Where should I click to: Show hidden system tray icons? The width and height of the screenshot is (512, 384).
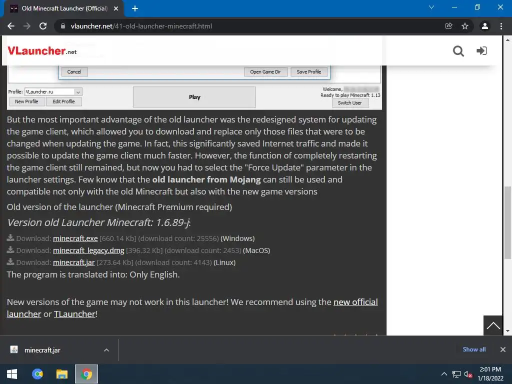click(444, 374)
